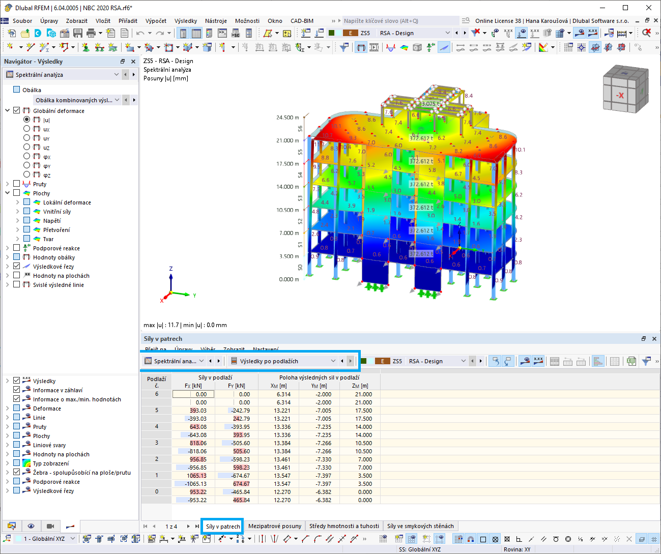Uncheck Globální deformace checkbox

coord(17,110)
